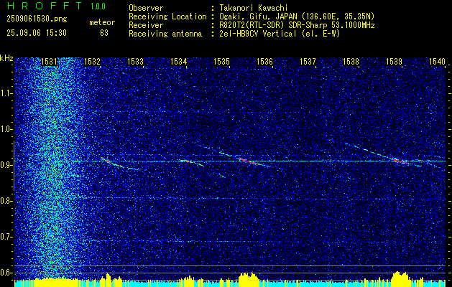Click the Receiving antenna label
This screenshot has width=452, height=287.
[x=165, y=34]
